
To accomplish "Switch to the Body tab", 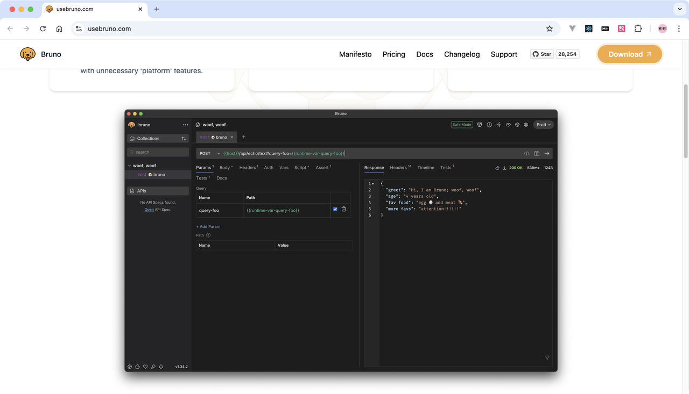I will point(226,168).
